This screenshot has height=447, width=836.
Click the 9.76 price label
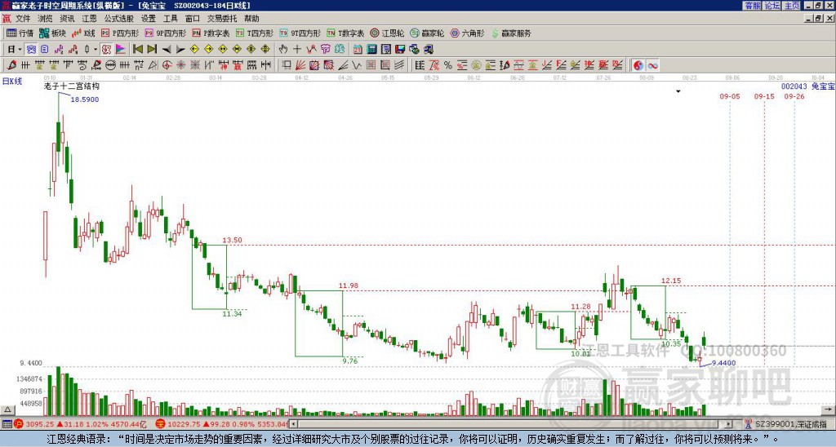349,361
